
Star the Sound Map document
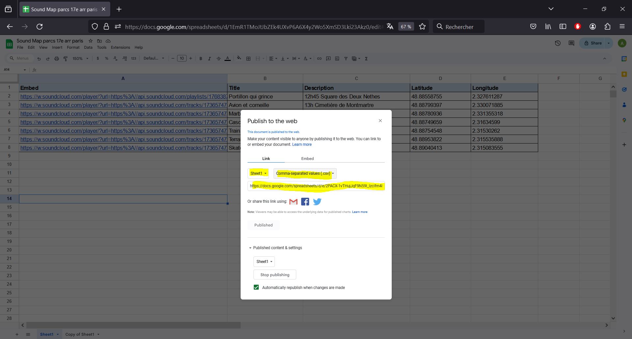[x=91, y=41]
